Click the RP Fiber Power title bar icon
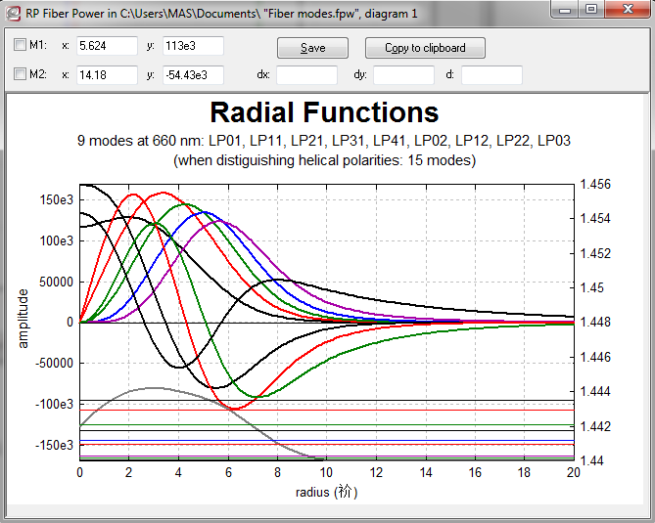 pyautogui.click(x=13, y=11)
